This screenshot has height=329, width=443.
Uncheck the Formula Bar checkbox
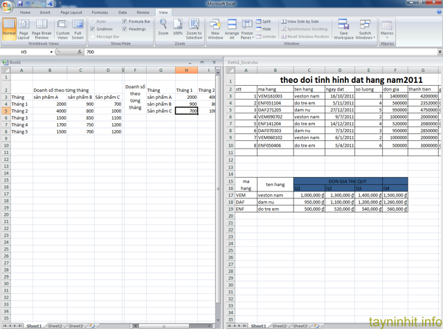click(125, 21)
